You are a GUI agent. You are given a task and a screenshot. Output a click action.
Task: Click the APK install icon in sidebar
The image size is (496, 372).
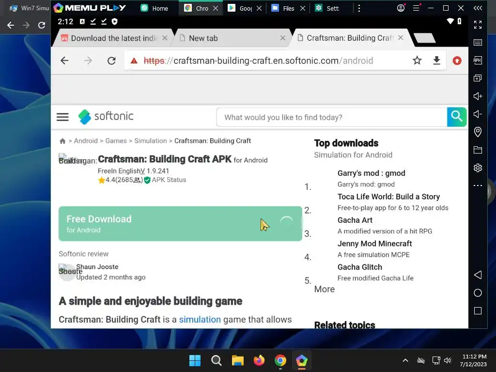point(478,61)
